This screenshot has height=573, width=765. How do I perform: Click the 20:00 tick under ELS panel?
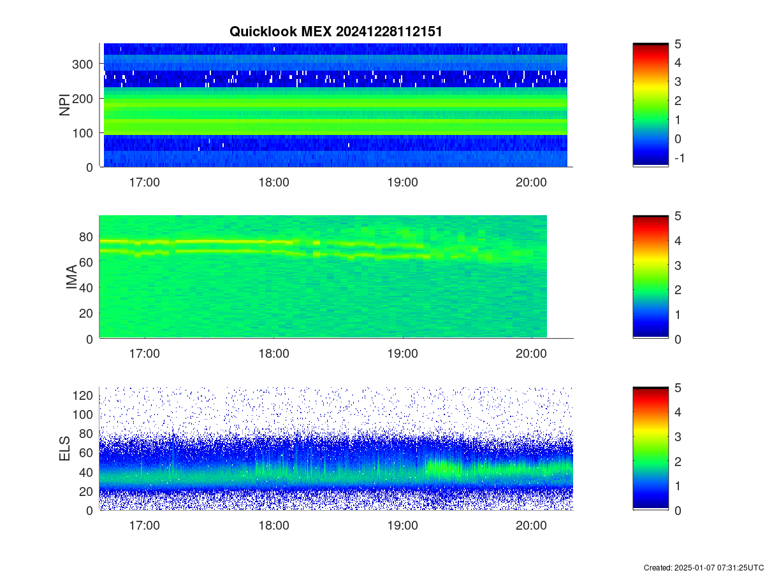click(x=531, y=525)
